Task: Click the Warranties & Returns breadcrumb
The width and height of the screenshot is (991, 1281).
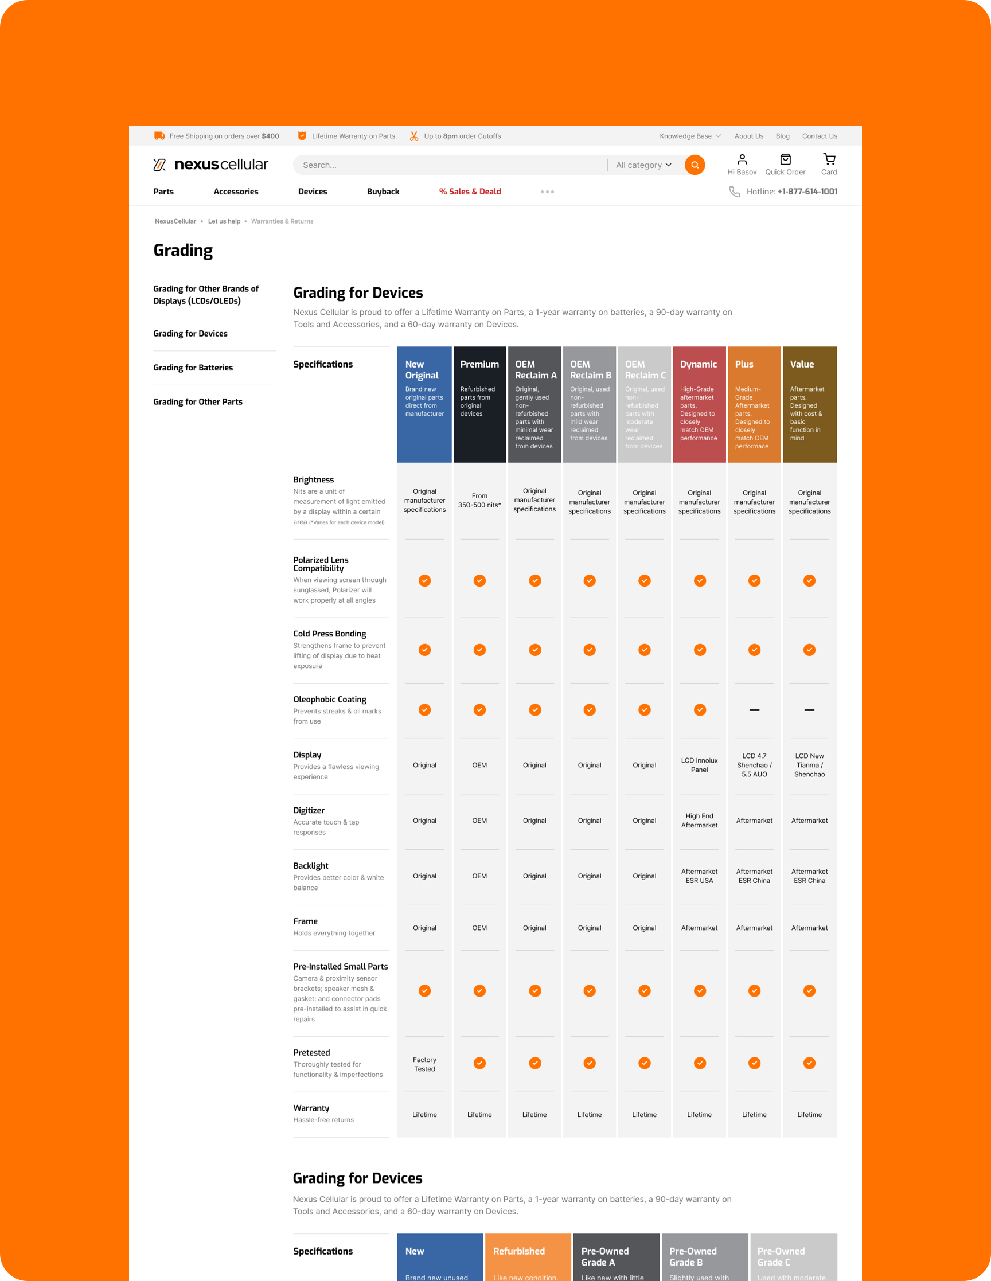Action: 282,221
